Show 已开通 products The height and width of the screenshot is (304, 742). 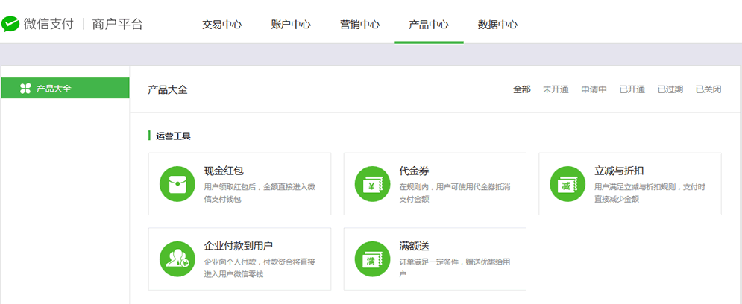pyautogui.click(x=632, y=89)
